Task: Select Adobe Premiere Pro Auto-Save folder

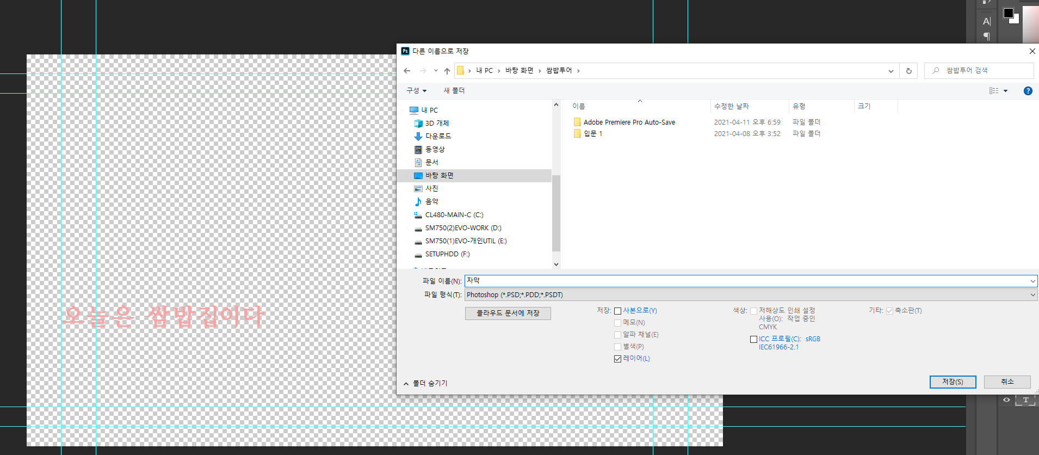Action: [629, 122]
